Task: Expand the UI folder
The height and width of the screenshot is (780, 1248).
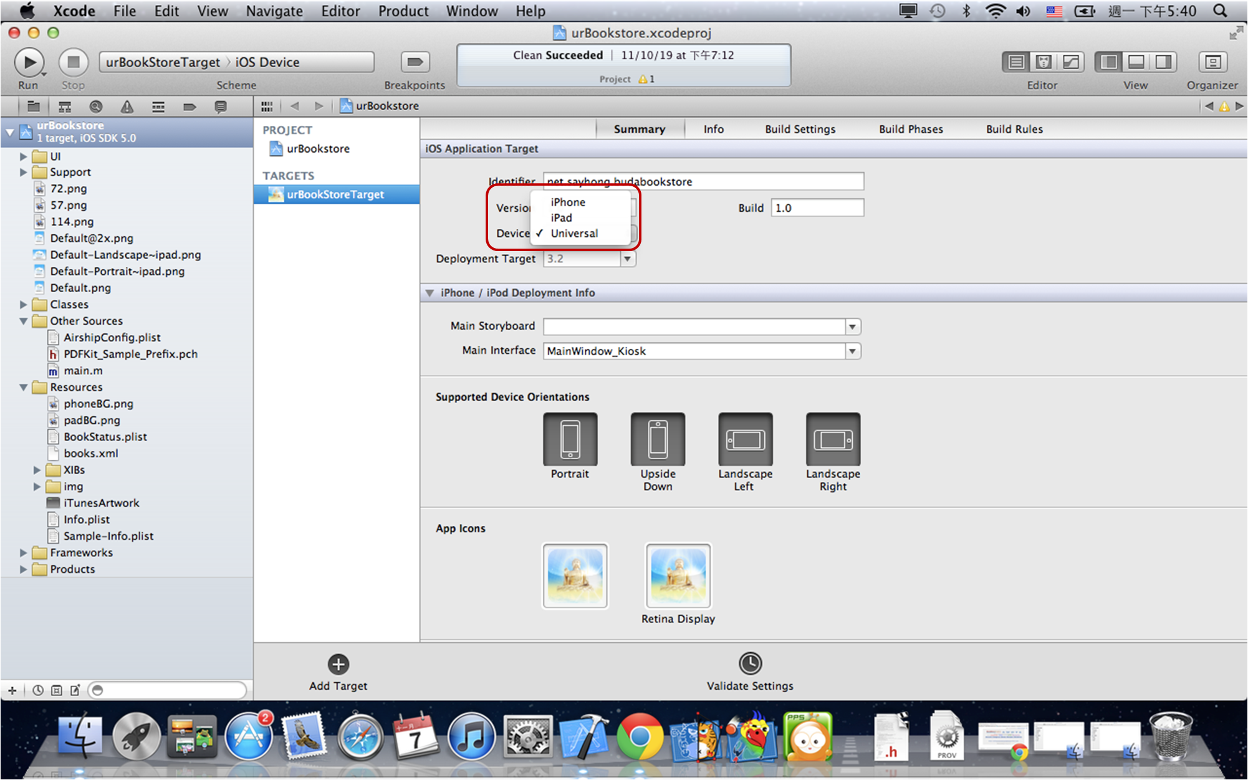Action: point(23,156)
